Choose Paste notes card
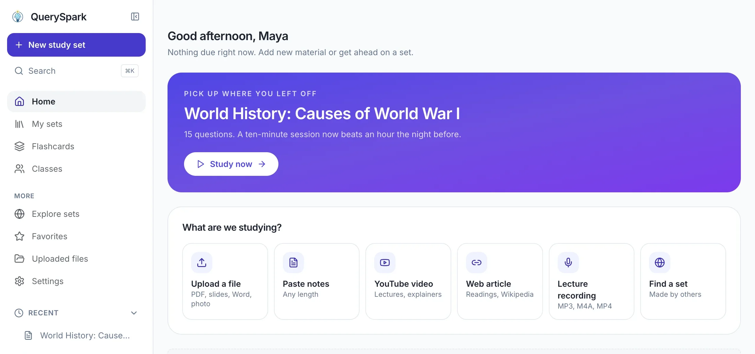Image resolution: width=755 pixels, height=354 pixels. click(317, 281)
